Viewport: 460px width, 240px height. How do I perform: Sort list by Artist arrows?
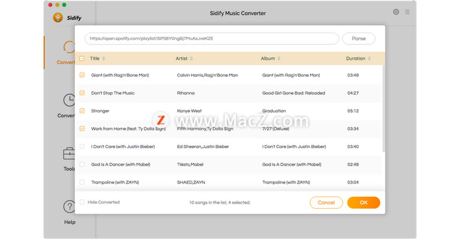click(191, 59)
